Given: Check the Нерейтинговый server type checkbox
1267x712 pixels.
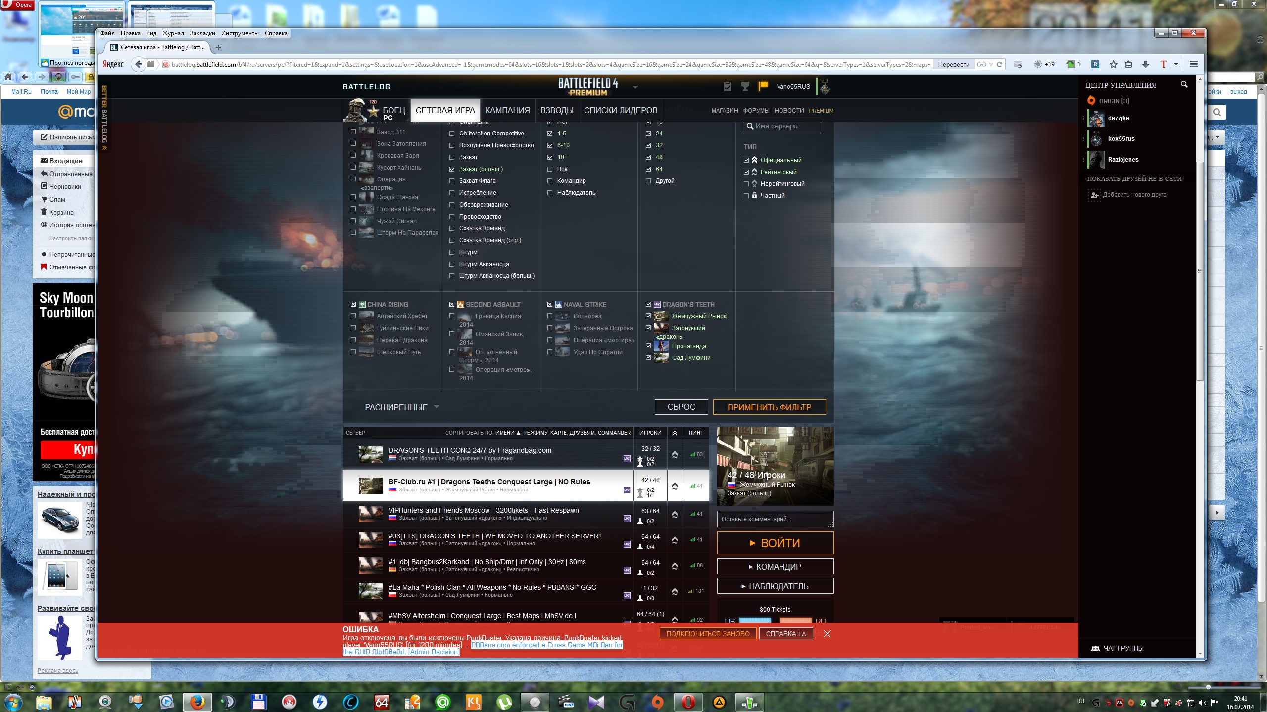Looking at the screenshot, I should point(746,184).
